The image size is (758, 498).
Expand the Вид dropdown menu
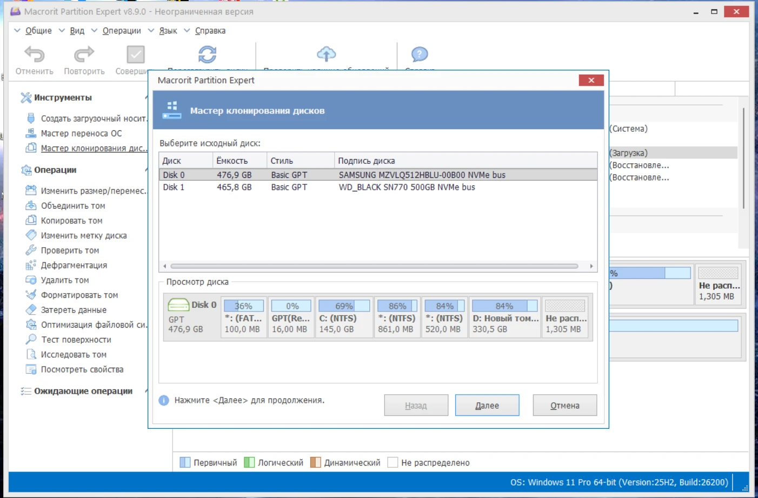point(77,31)
